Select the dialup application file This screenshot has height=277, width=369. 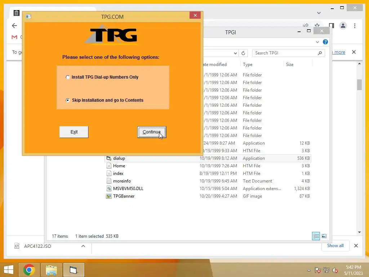coord(208,158)
